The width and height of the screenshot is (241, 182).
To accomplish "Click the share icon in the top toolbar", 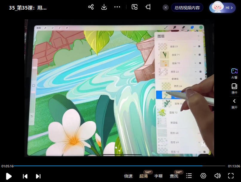I will tap(91, 7).
